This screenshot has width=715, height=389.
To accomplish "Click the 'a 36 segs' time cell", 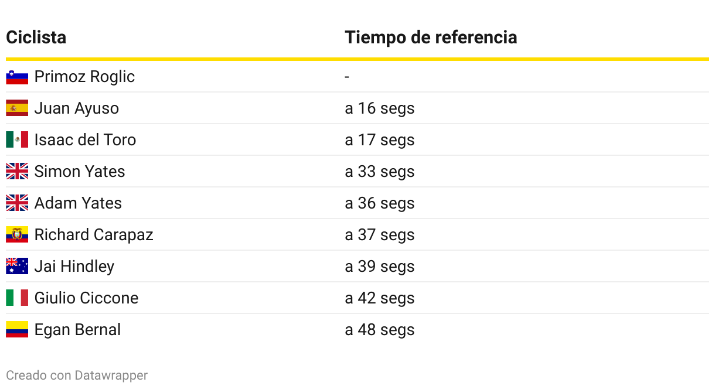I will click(379, 203).
